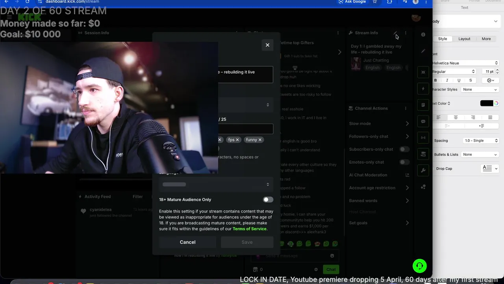Open AI Chat Moderation external link icon
This screenshot has width=504, height=284.
(407, 175)
